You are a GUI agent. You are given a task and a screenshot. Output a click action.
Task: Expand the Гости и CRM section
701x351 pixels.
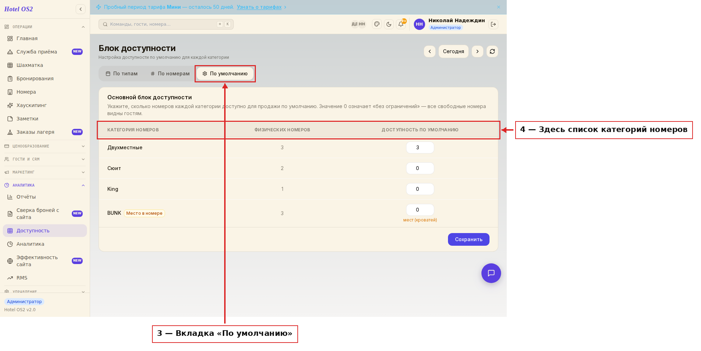click(x=45, y=159)
